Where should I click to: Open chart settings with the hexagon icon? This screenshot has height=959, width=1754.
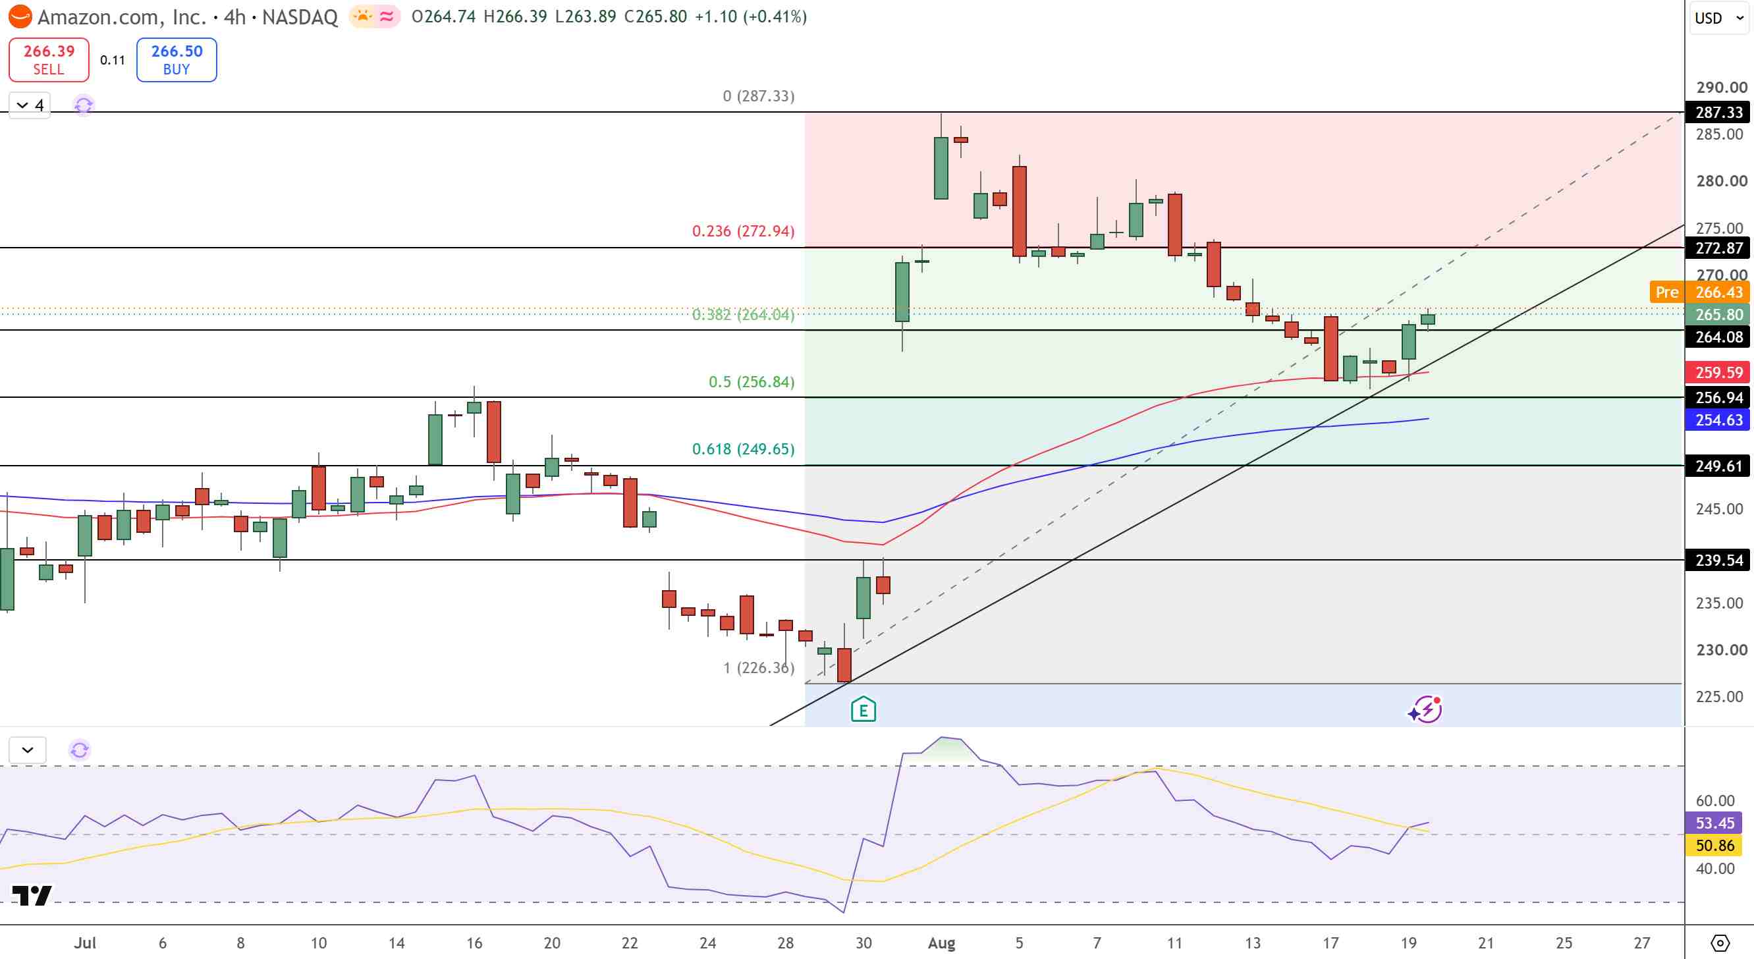tap(1720, 943)
